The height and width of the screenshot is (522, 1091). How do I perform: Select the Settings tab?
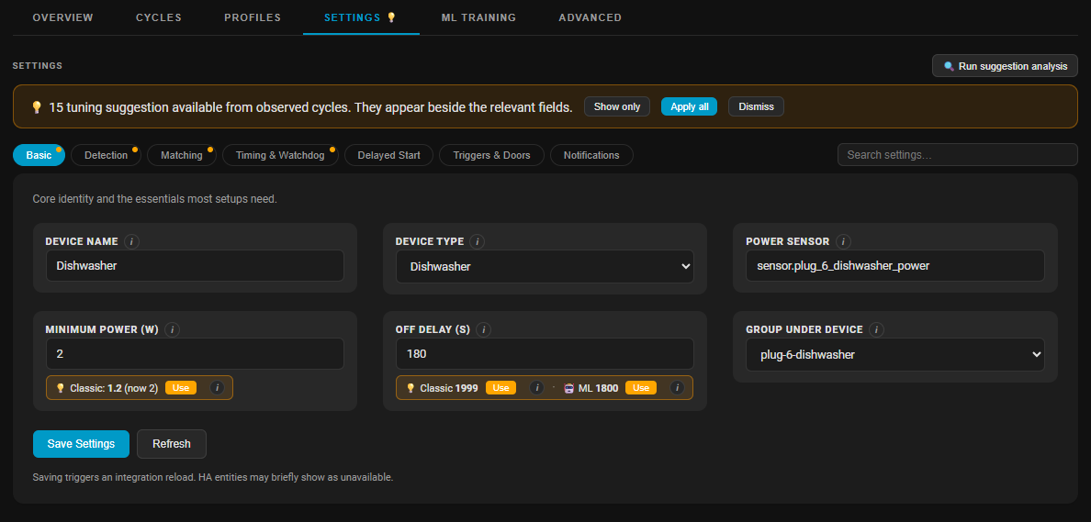(x=360, y=17)
